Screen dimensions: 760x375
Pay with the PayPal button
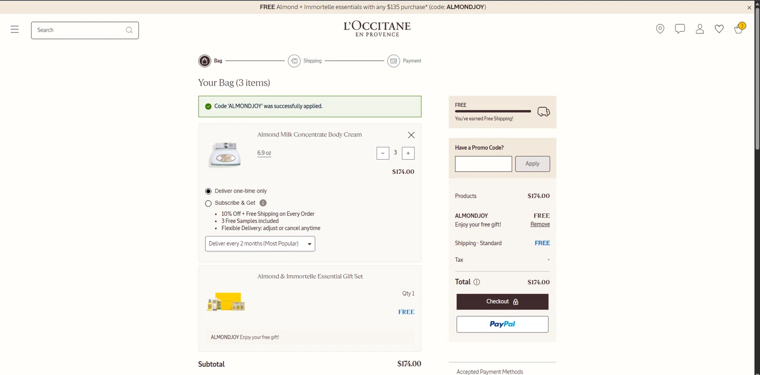(x=503, y=324)
